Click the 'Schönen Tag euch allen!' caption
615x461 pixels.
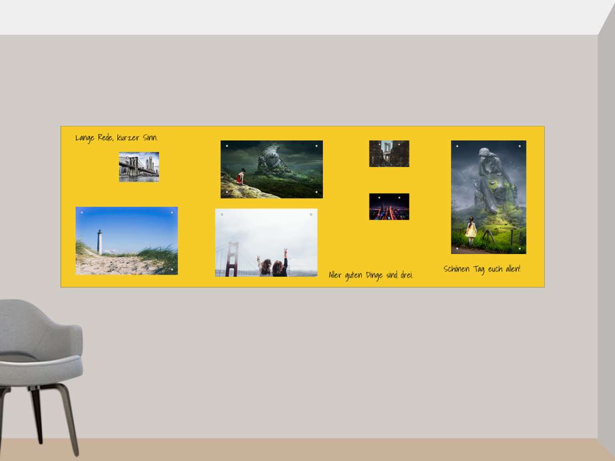pos(482,269)
